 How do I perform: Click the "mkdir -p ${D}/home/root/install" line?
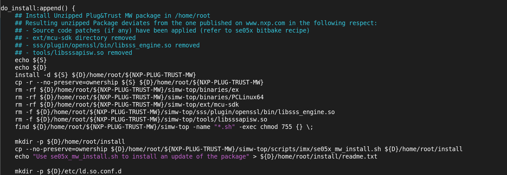(70, 141)
